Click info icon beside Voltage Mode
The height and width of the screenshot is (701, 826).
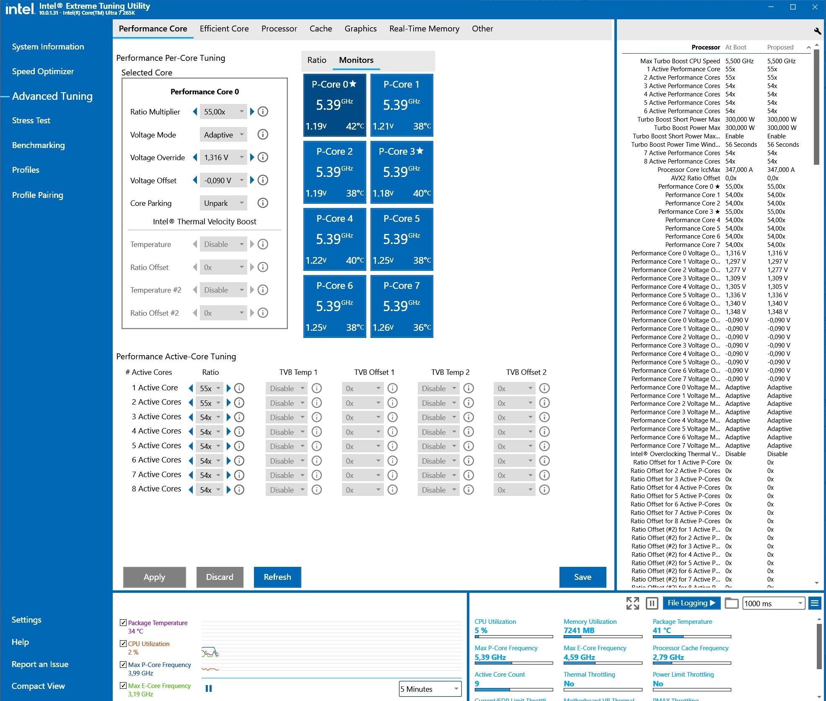click(x=263, y=135)
